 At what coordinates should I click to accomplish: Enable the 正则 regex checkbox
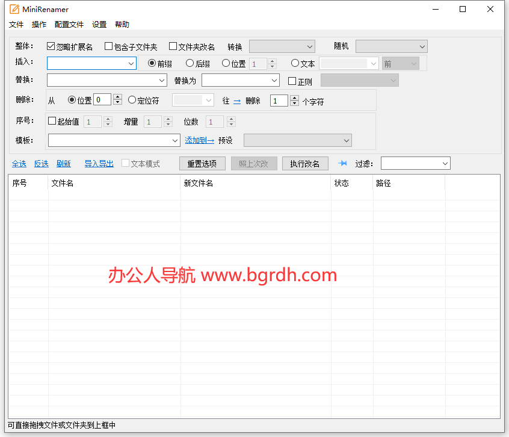coord(292,81)
